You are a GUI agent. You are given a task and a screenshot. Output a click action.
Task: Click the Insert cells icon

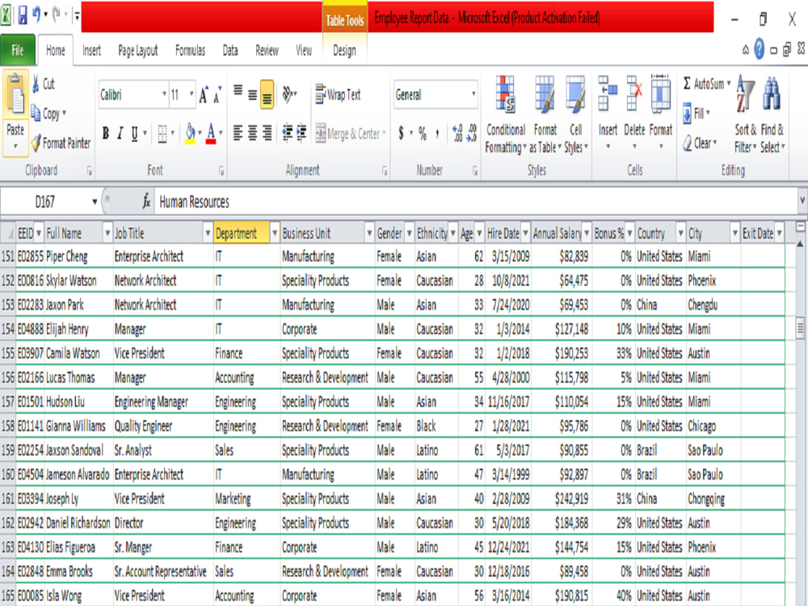coord(608,93)
